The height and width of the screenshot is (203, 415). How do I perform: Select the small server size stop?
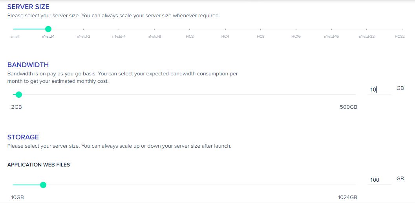pos(13,29)
